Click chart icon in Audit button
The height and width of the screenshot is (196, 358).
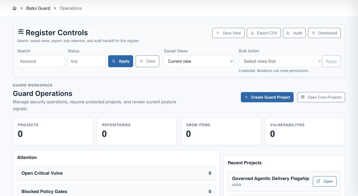(288, 33)
